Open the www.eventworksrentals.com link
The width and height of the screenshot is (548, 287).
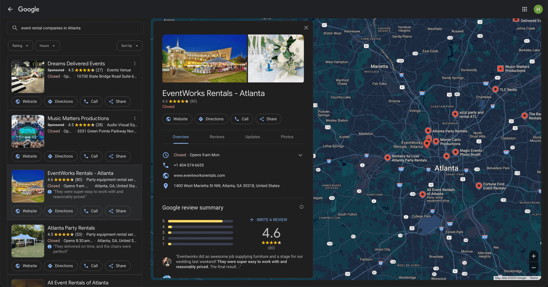point(199,175)
